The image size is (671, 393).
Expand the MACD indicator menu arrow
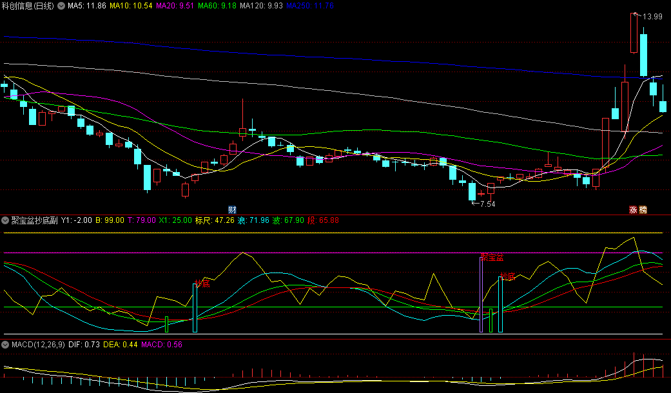click(5, 345)
